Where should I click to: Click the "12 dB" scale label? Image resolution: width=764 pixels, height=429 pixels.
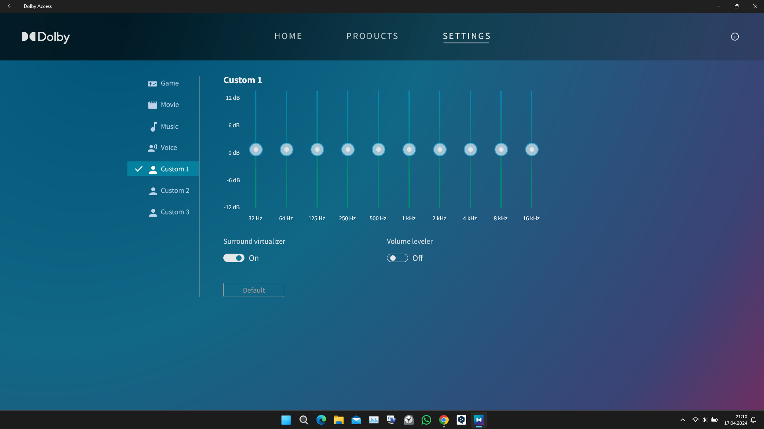pos(233,98)
